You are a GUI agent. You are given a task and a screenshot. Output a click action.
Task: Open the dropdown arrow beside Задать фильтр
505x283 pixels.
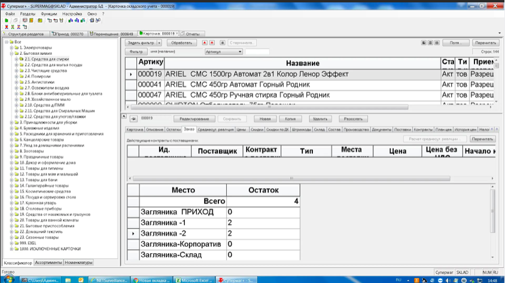(x=160, y=43)
